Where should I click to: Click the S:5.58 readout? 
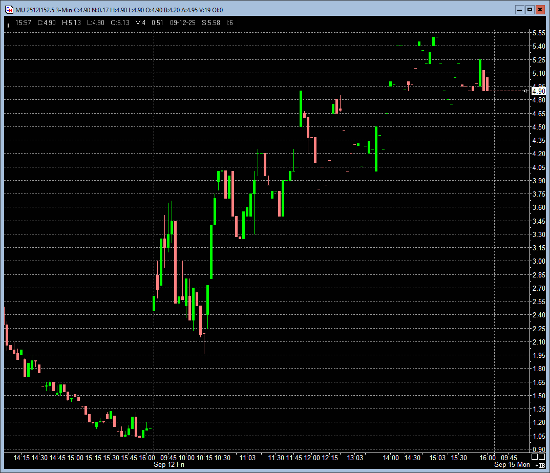(x=211, y=23)
